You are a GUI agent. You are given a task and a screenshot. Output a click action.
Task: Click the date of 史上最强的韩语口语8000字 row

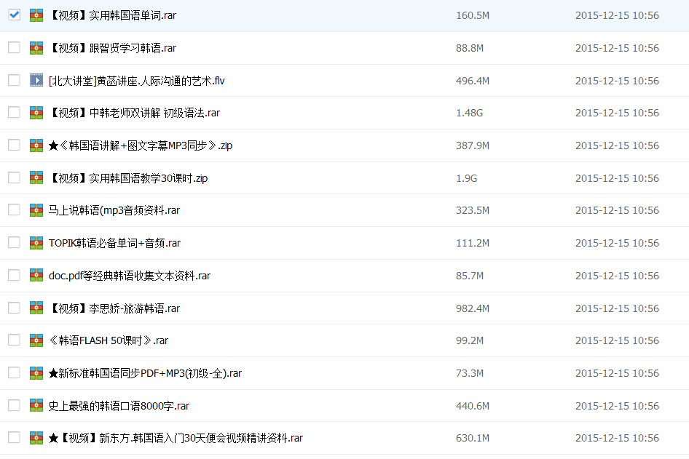tap(617, 406)
